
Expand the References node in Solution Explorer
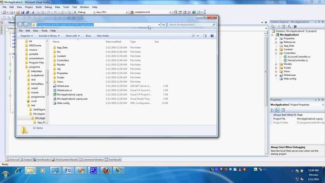click(x=276, y=42)
